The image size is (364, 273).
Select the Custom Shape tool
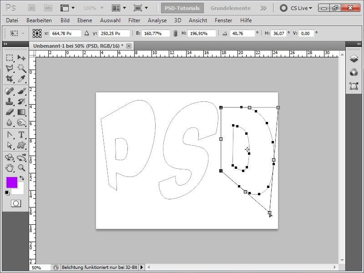(x=21, y=145)
